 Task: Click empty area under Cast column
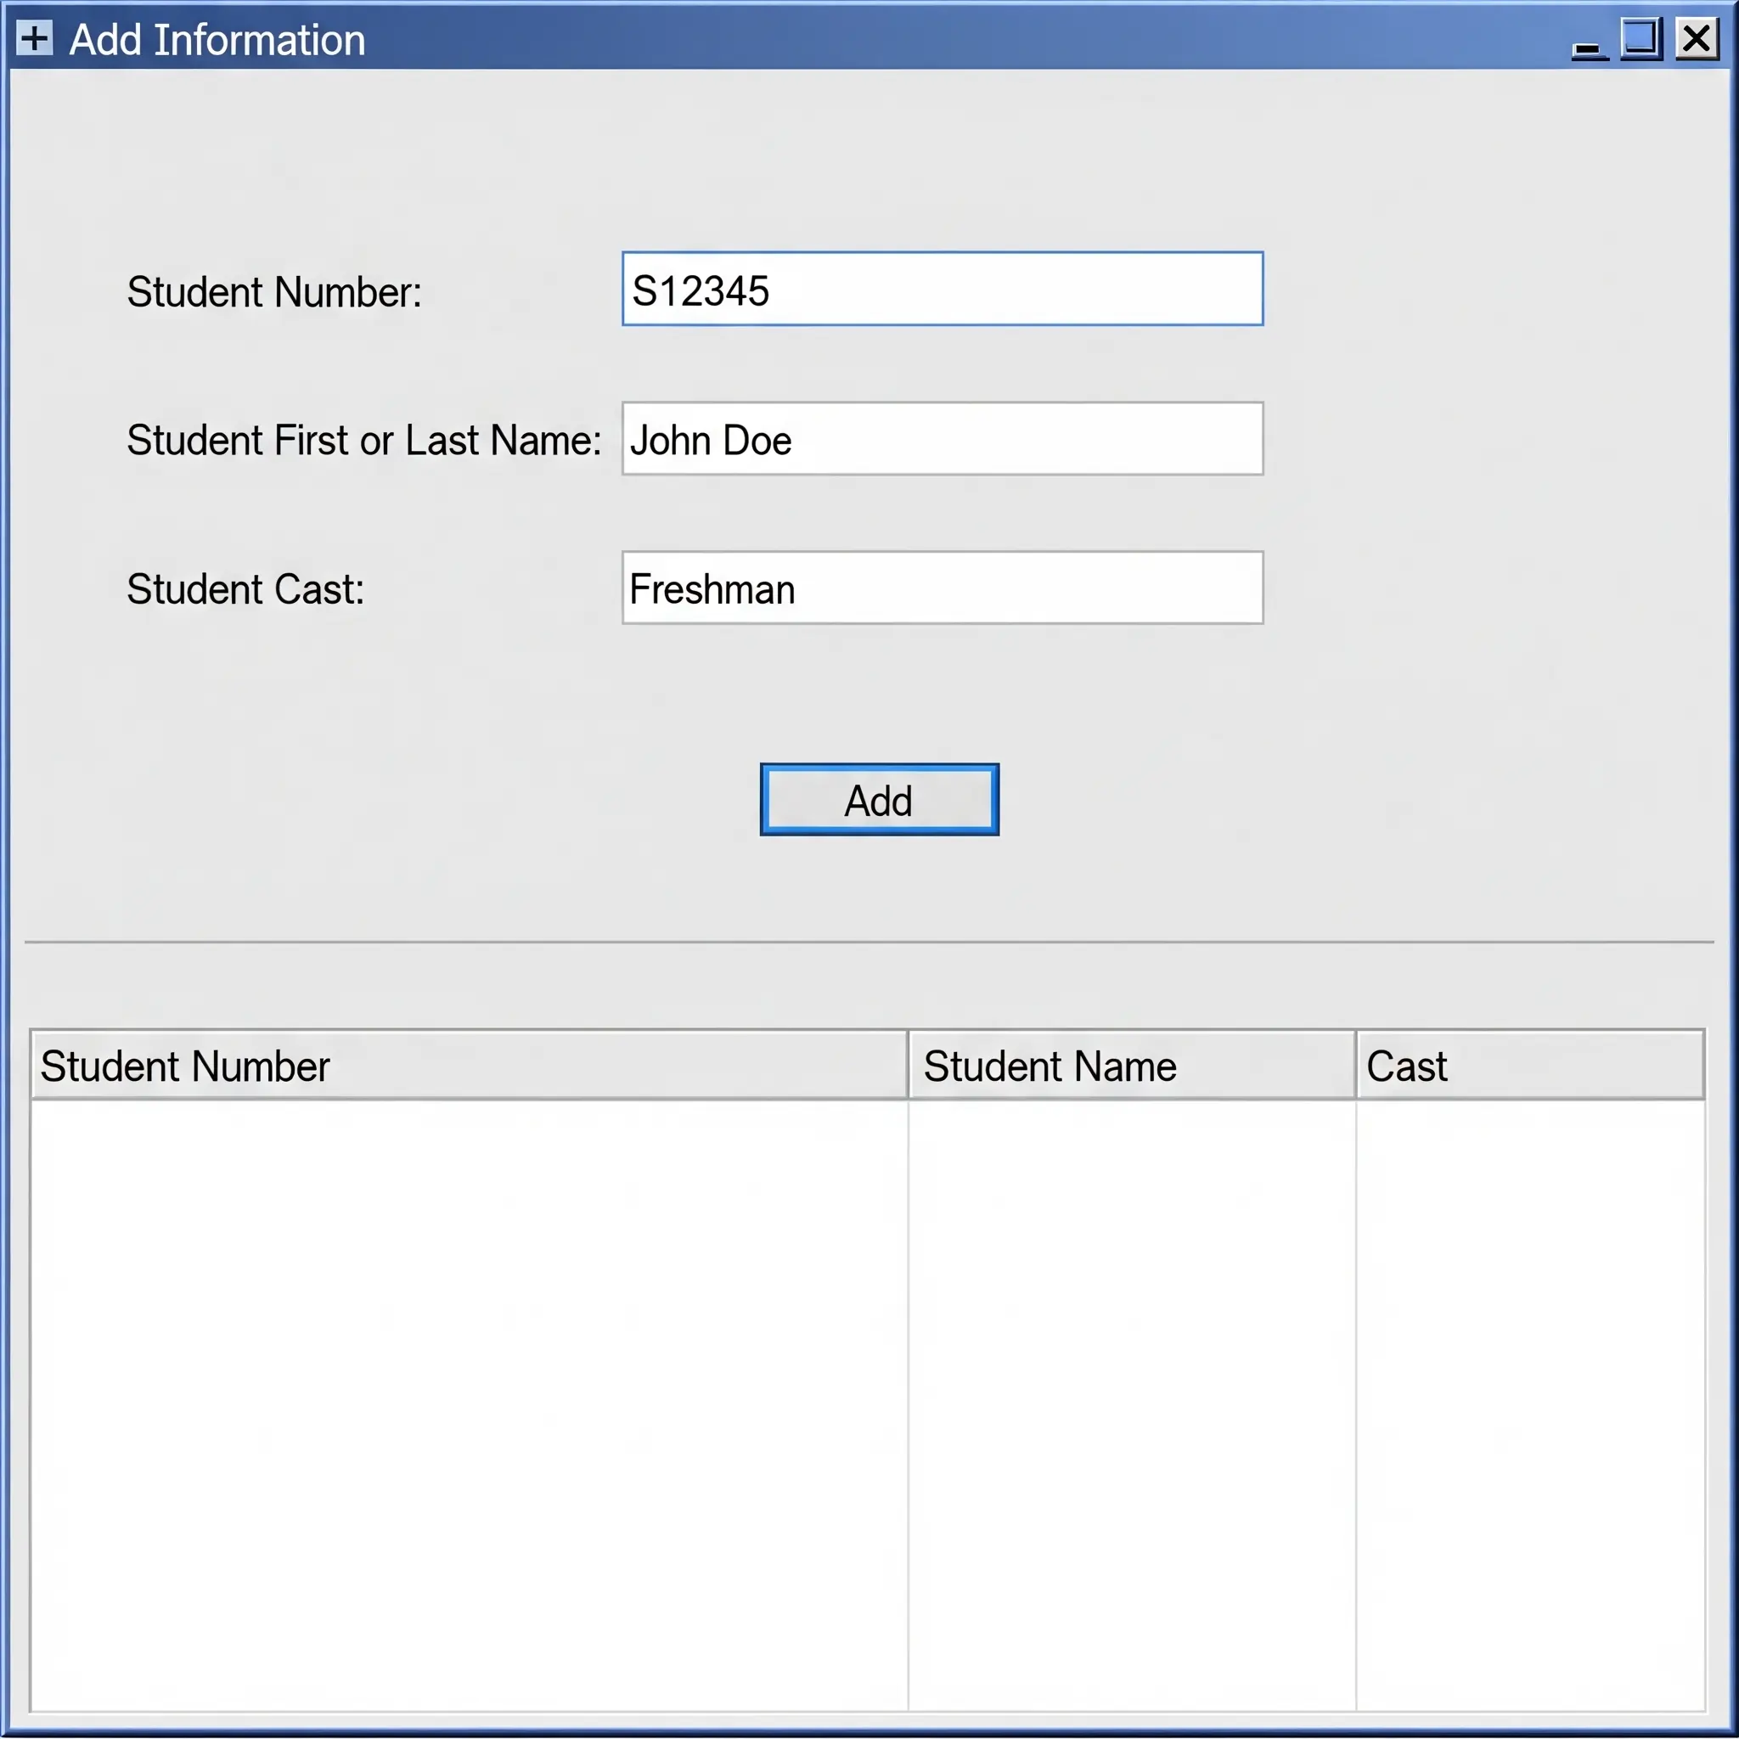click(x=1528, y=1404)
